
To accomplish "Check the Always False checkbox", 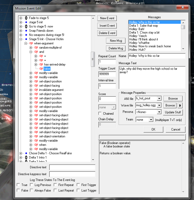I will (x=31, y=190).
